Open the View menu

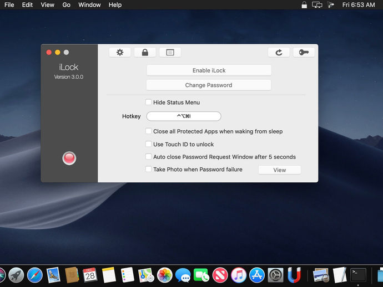(x=47, y=5)
